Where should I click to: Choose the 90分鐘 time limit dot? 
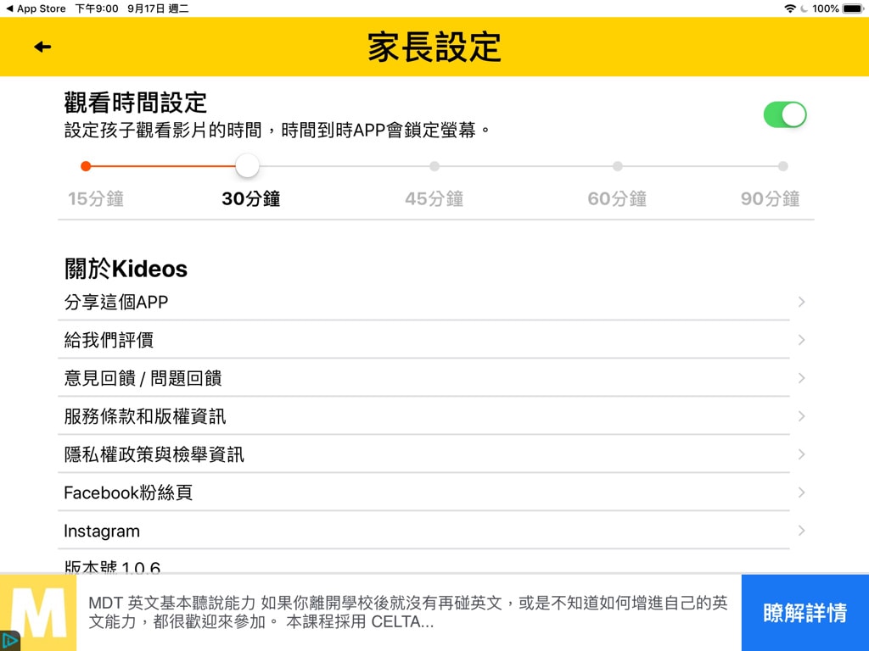pyautogui.click(x=782, y=166)
